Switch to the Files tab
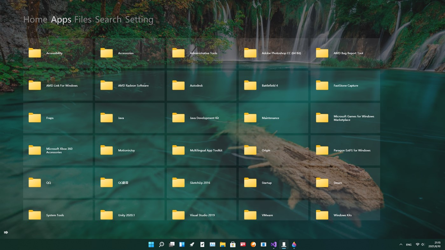The image size is (445, 250). pyautogui.click(x=83, y=19)
